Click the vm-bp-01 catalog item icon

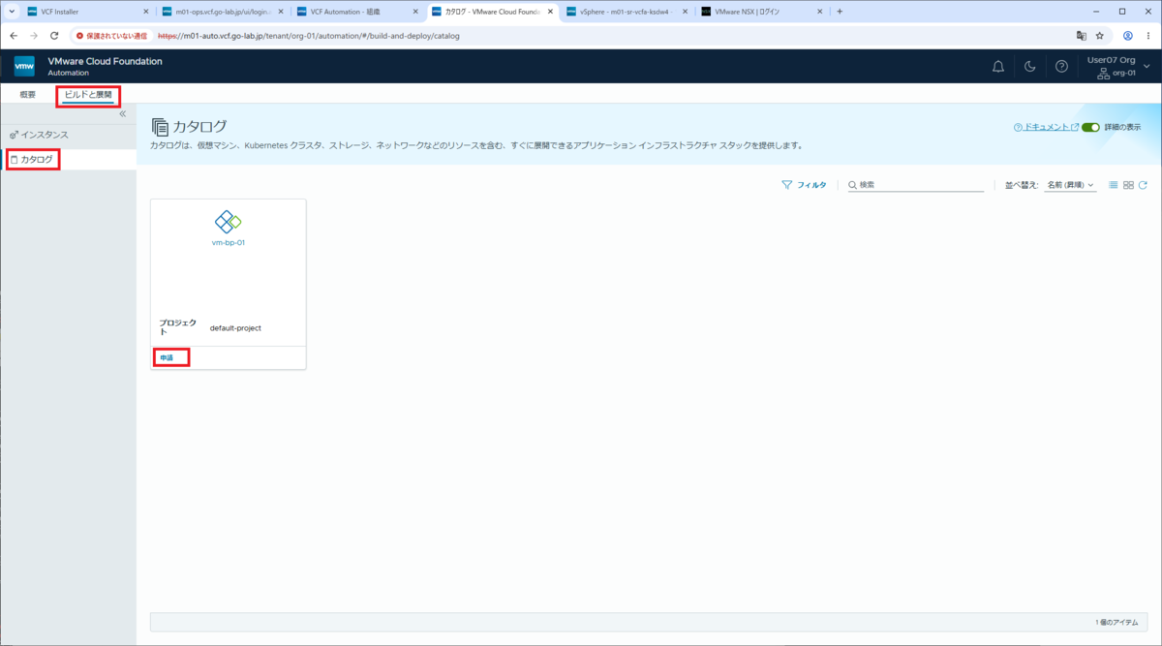tap(229, 222)
